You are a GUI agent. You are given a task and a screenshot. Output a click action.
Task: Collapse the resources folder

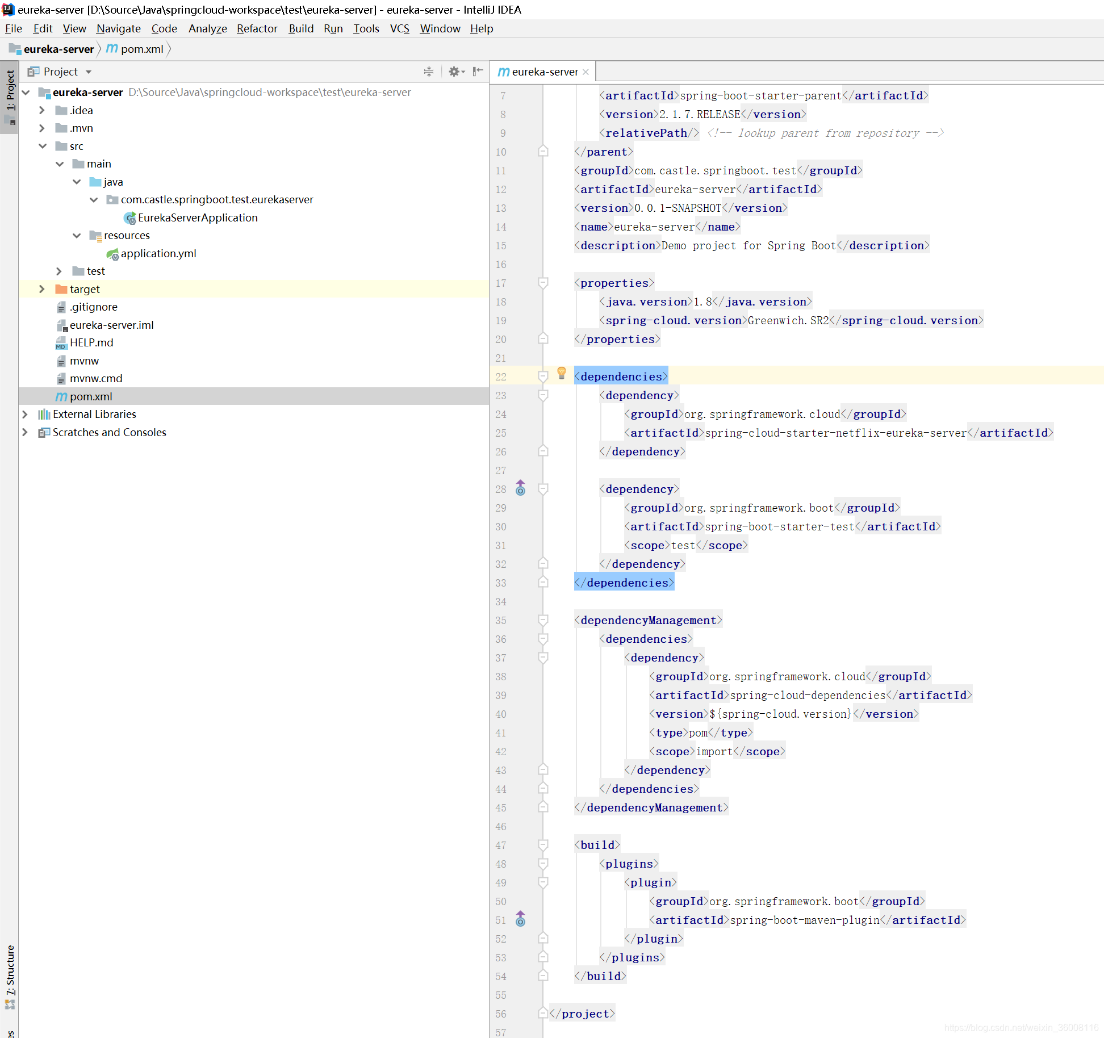(77, 236)
